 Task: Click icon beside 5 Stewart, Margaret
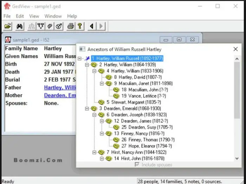101,102
